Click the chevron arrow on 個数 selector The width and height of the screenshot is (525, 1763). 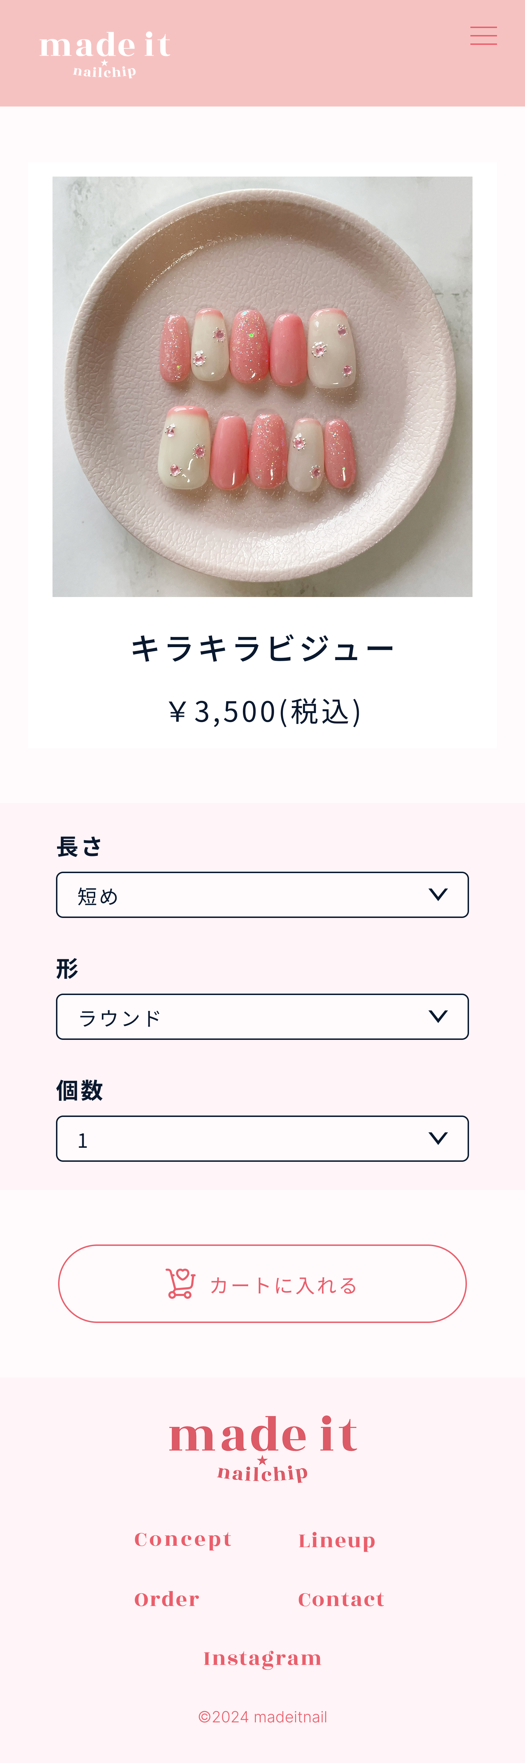pos(437,1138)
